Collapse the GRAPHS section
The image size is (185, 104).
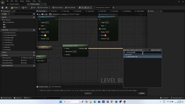pos(1,17)
